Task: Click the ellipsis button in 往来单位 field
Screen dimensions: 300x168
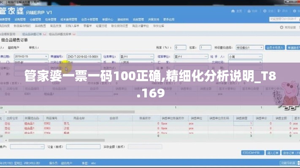Action: (151, 57)
